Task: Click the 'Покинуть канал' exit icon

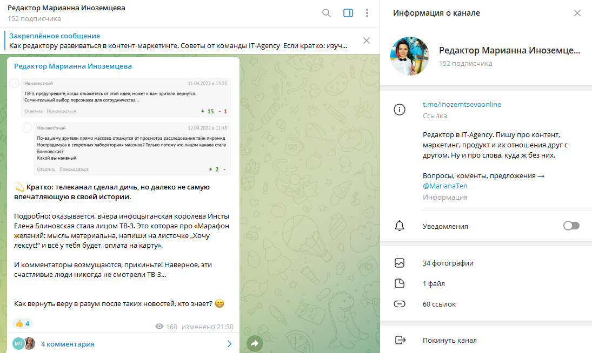Action: pos(400,340)
